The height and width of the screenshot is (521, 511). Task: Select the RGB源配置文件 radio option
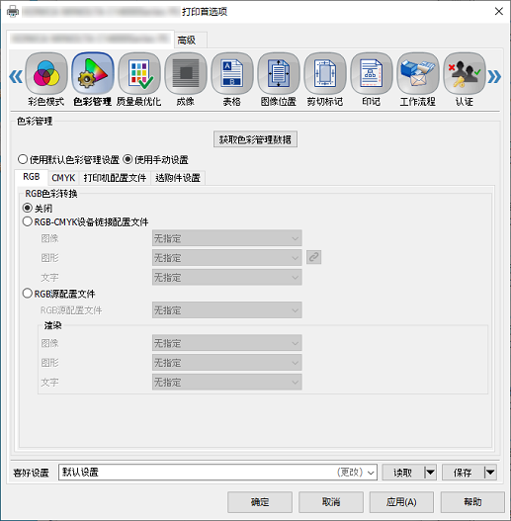coord(28,294)
